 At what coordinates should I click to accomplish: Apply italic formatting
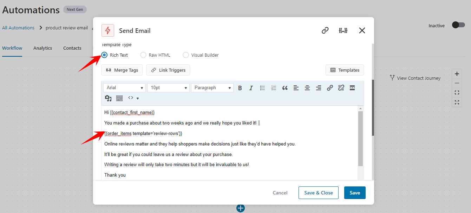(x=251, y=87)
